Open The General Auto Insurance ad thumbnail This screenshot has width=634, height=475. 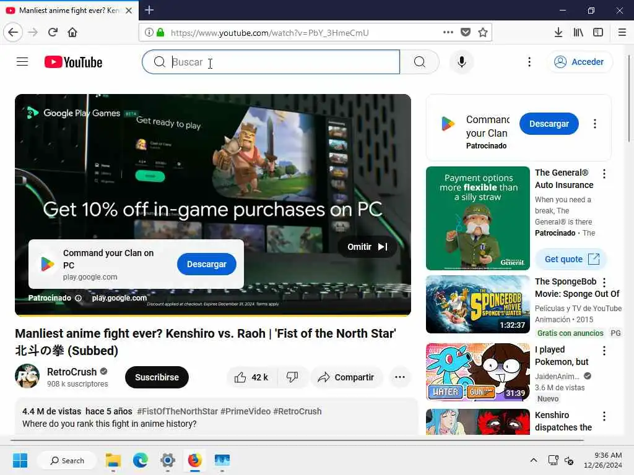click(x=477, y=218)
